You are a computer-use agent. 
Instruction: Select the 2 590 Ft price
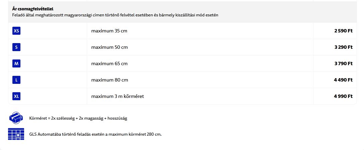pyautogui.click(x=343, y=31)
